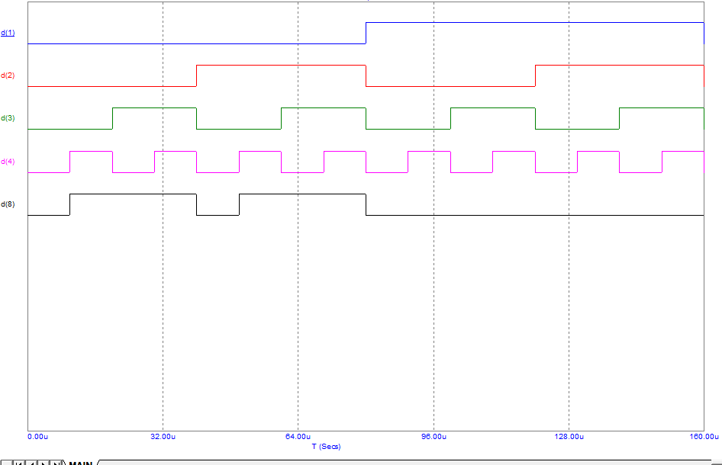Select the green d(3) waveform label
The image size is (722, 465).
[x=8, y=118]
